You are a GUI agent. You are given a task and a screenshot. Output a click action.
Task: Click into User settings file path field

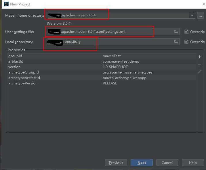(114, 32)
